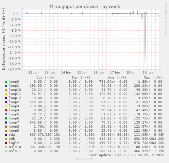Click the '15 Jun' x-axis label
The width and height of the screenshot is (169, 163).
tap(82, 72)
